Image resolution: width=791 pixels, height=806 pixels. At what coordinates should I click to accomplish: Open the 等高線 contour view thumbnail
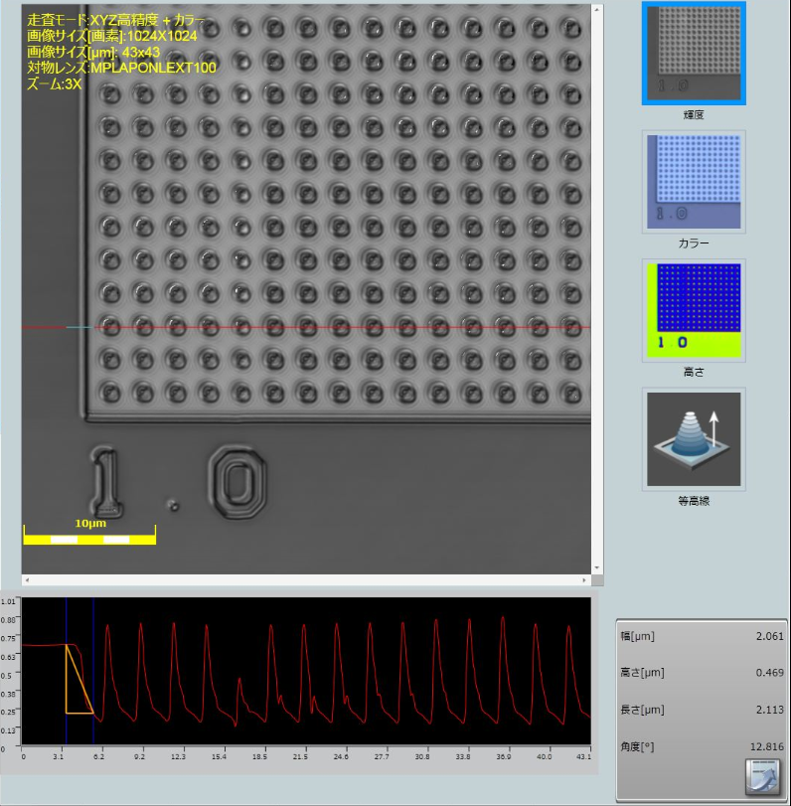pyautogui.click(x=694, y=439)
